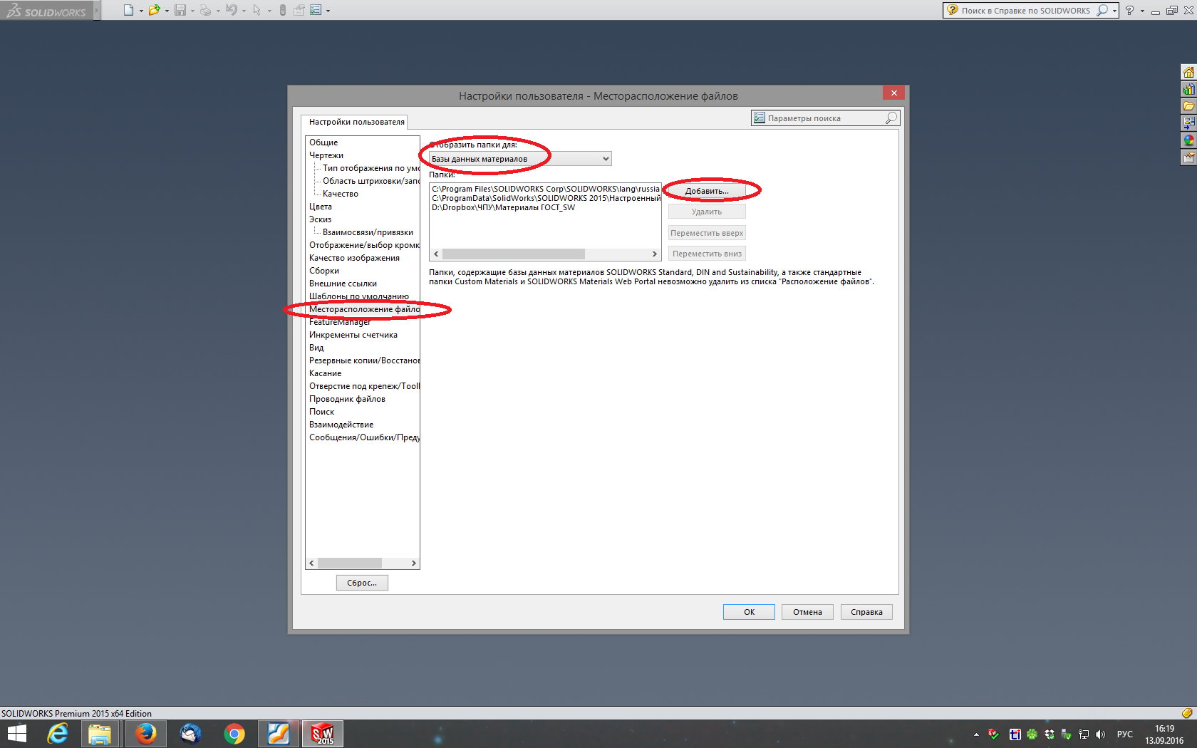This screenshot has height=748, width=1197.
Task: Open the 'Базы данных материалов' folder type dropdown
Action: 520,159
